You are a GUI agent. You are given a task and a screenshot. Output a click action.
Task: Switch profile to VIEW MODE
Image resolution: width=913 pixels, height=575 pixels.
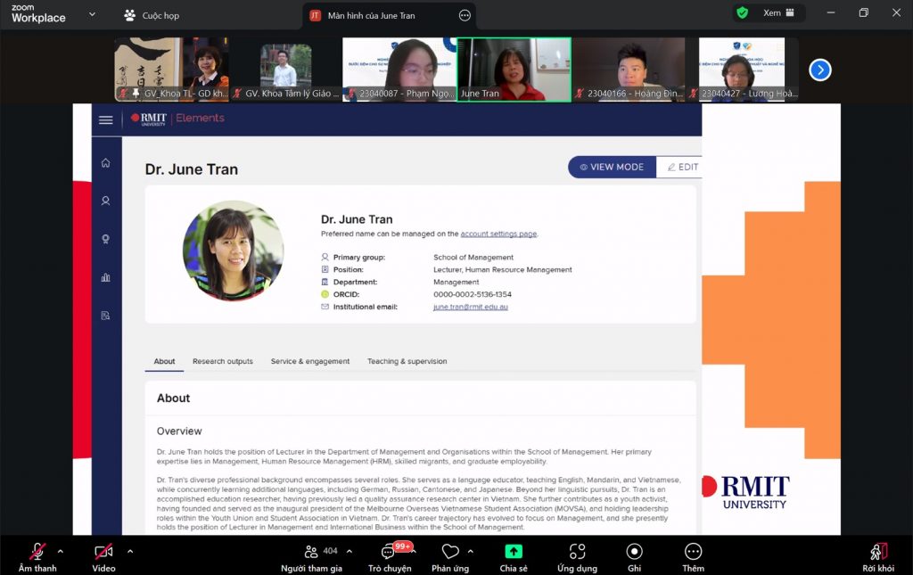[x=612, y=167]
